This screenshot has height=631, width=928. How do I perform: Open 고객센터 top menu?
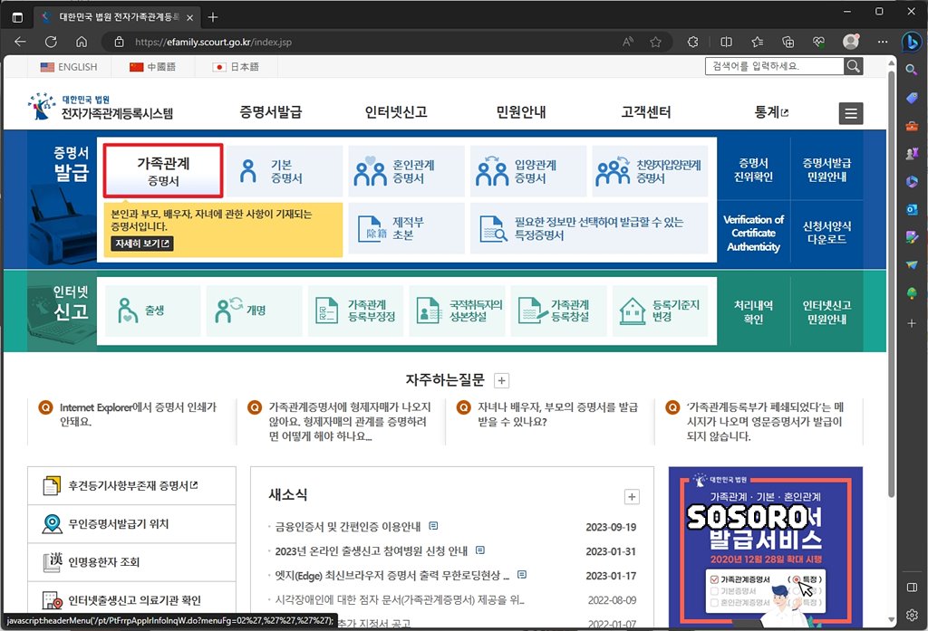[x=645, y=111]
